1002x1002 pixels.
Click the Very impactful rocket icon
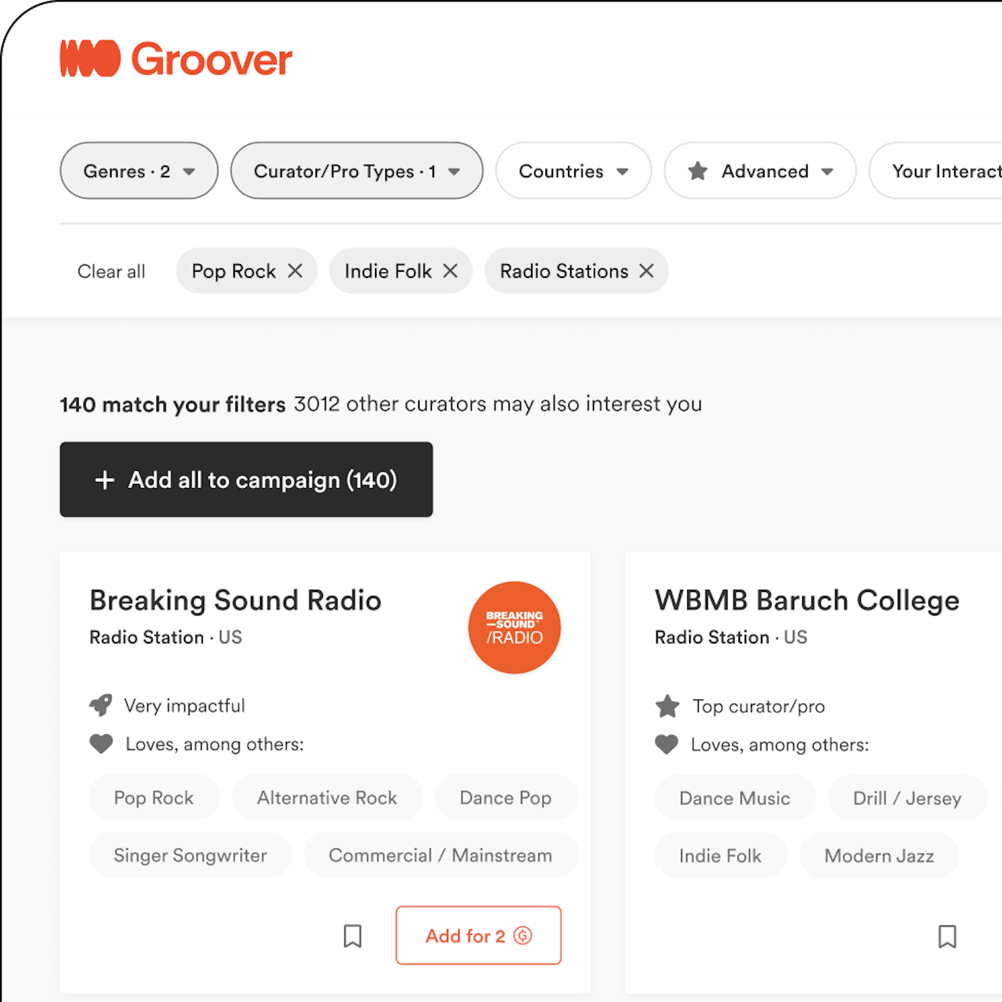pyautogui.click(x=101, y=705)
